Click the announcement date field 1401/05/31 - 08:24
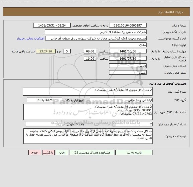193x187 pixels. click(x=52, y=25)
